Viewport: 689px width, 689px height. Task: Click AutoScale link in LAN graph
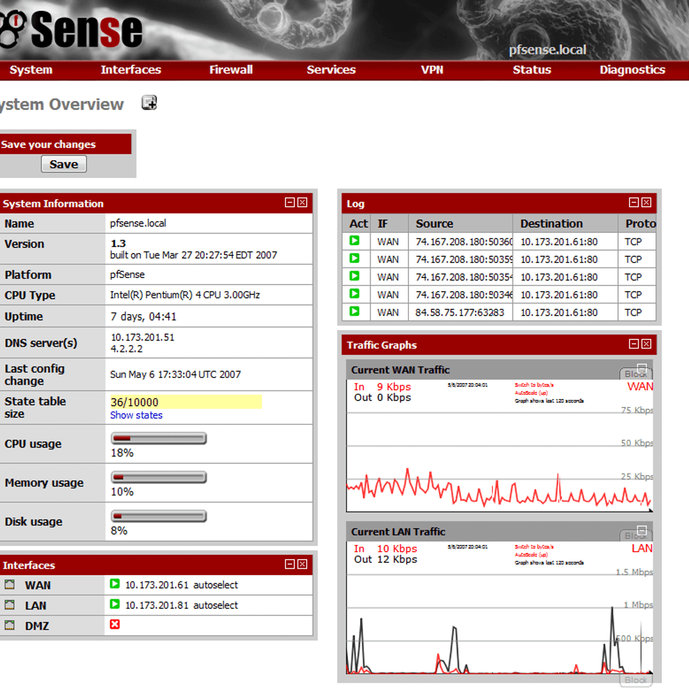531,555
